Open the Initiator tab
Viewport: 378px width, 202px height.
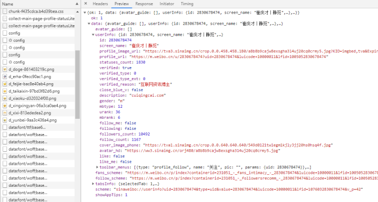tap(167, 4)
